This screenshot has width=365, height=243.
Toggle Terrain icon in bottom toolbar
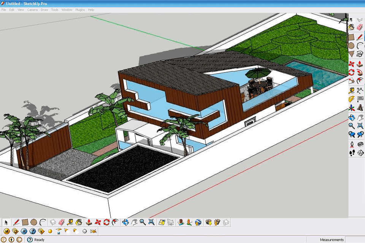tap(171, 222)
